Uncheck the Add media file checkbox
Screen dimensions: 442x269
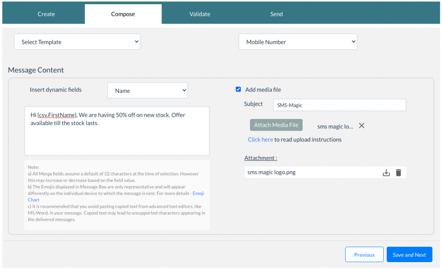point(238,89)
